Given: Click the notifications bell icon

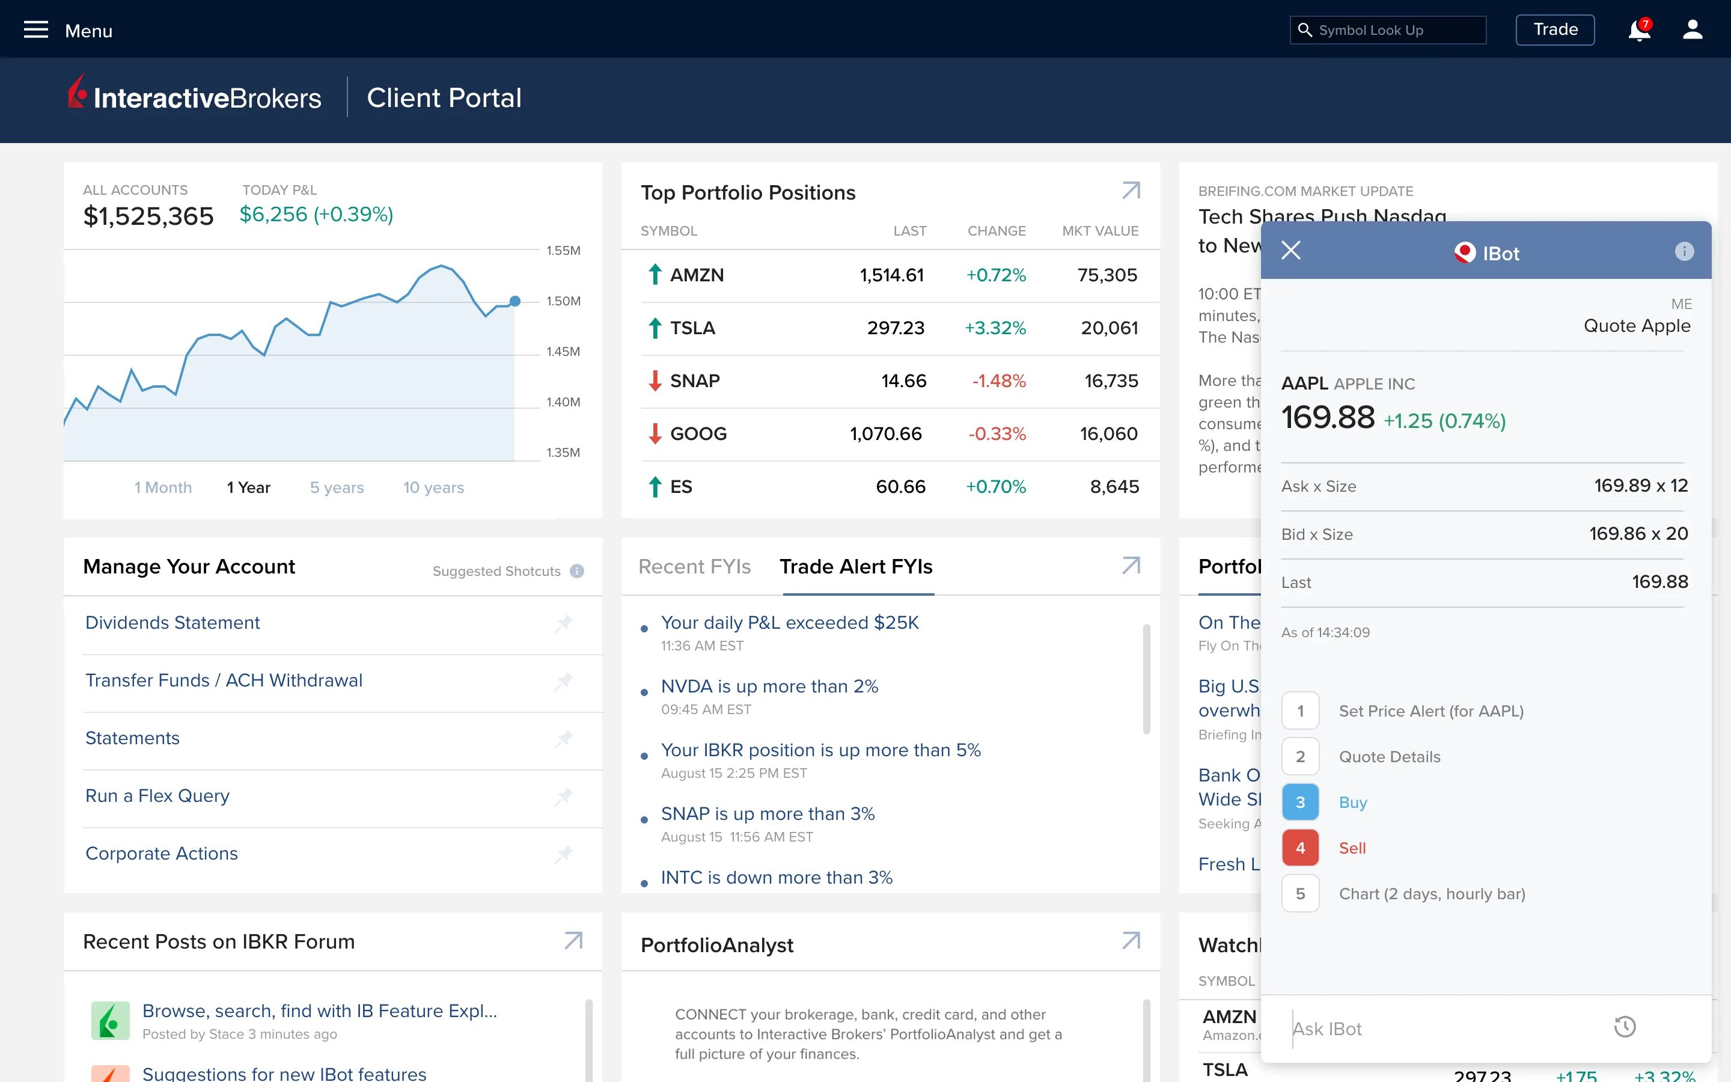Looking at the screenshot, I should tap(1637, 30).
